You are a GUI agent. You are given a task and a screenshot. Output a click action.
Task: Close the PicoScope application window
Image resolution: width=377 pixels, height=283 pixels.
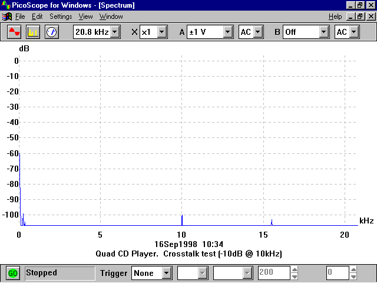coord(371,5)
